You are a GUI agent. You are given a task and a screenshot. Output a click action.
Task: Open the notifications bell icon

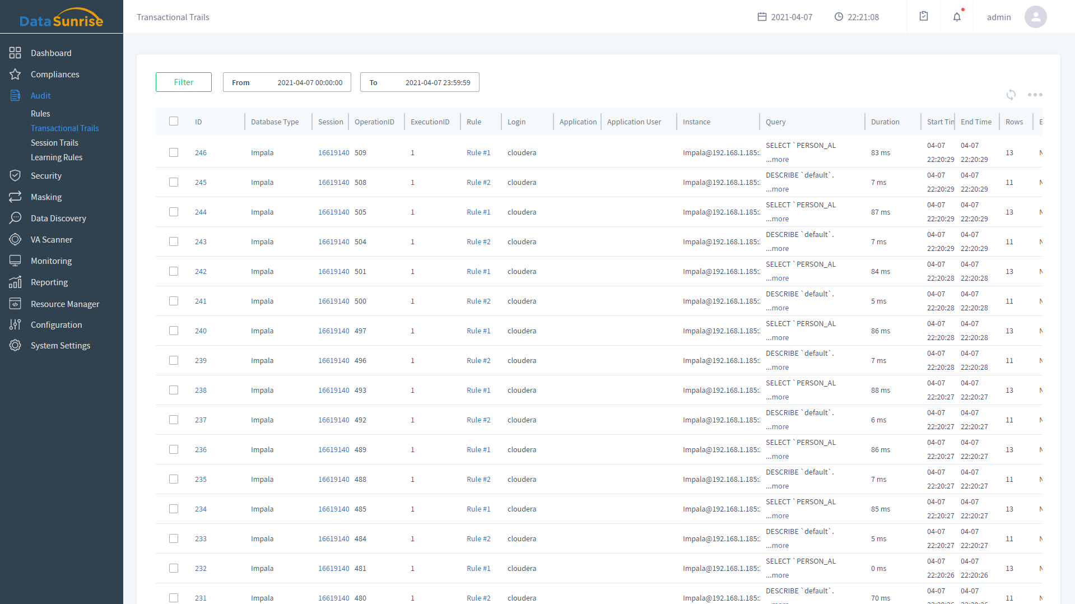click(x=957, y=17)
